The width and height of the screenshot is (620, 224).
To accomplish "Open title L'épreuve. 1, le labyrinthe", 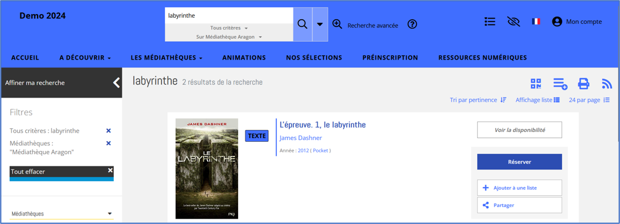I will [323, 125].
